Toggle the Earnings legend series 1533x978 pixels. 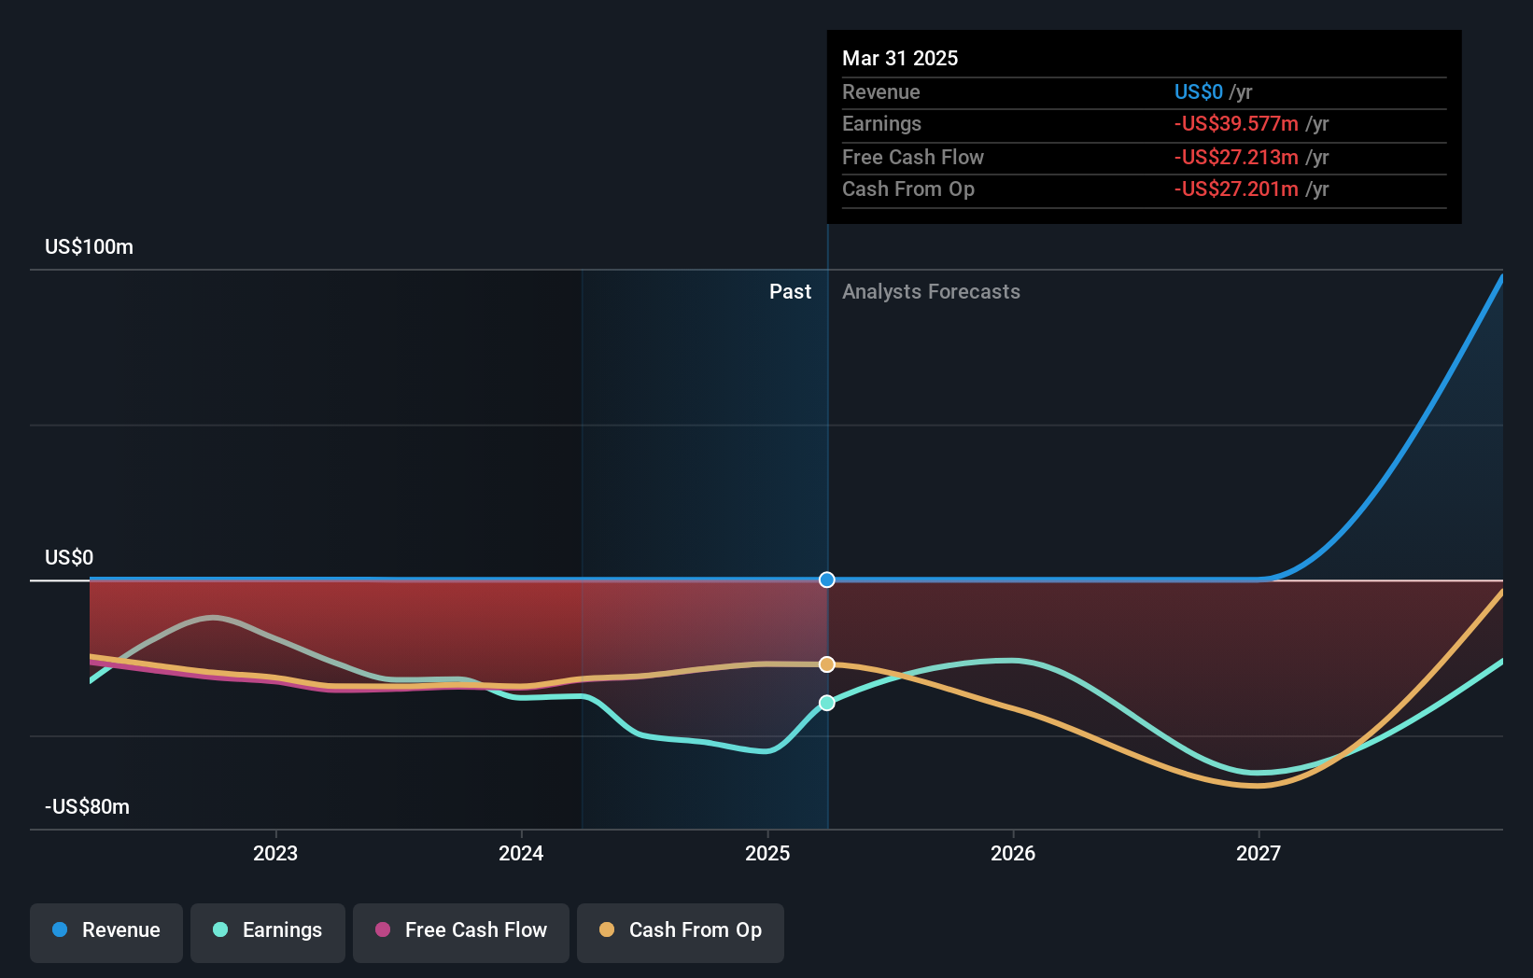pyautogui.click(x=268, y=932)
